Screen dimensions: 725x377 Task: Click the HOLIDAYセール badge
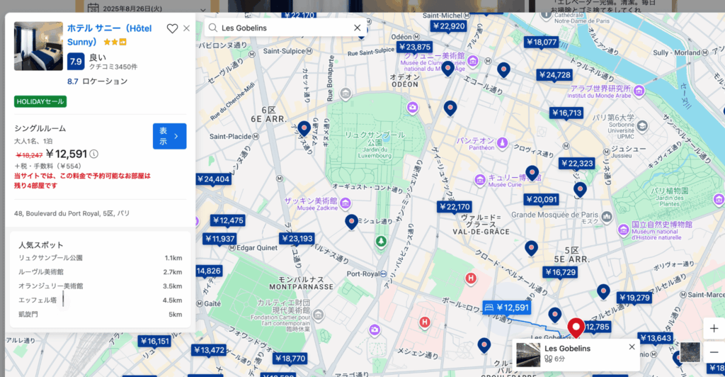click(40, 101)
